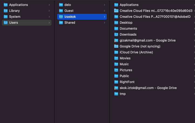Select the delo user folder
195x123 pixels.
(x=82, y=5)
